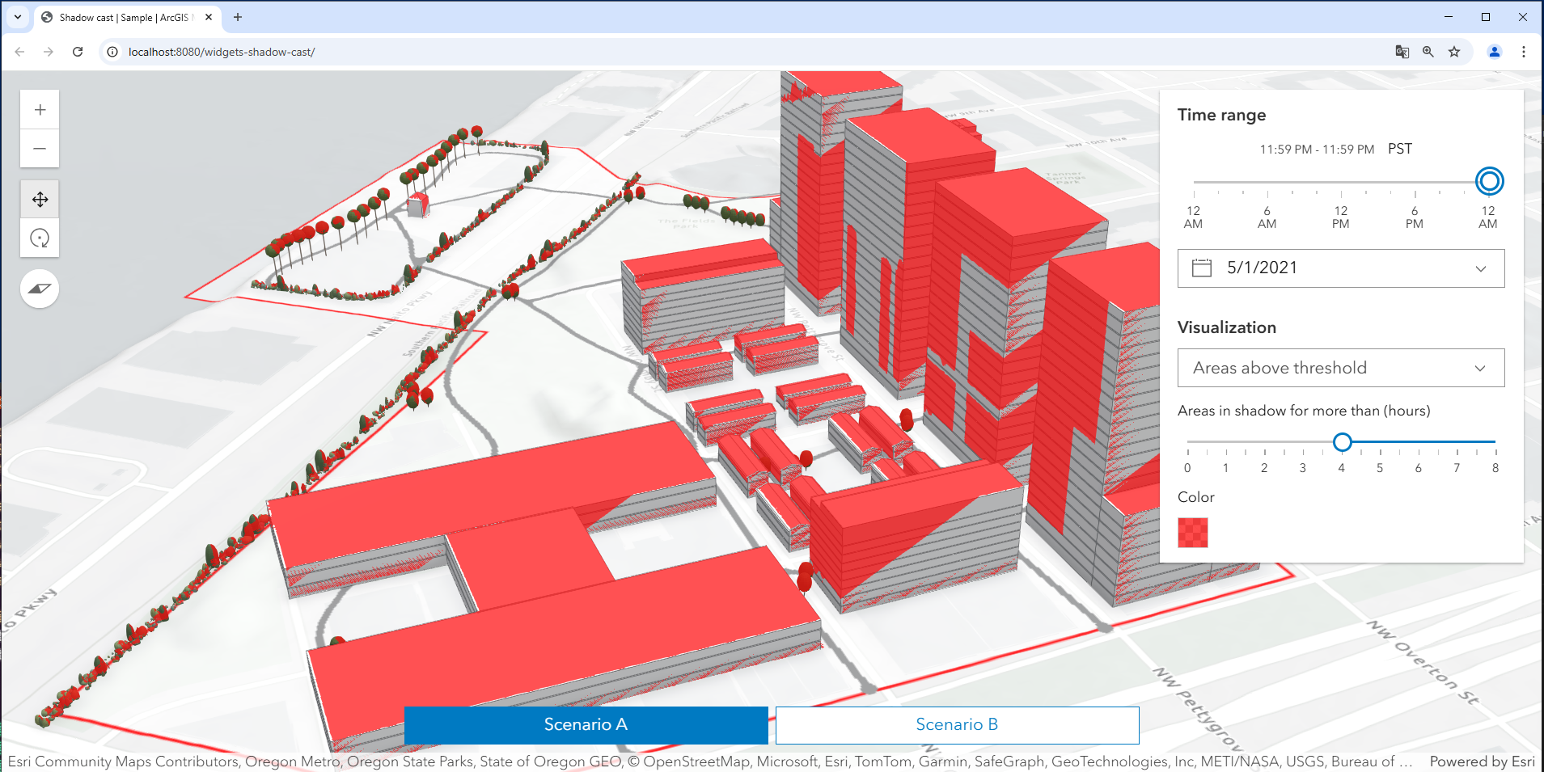
Task: Click the Powered by Esri link
Action: click(1482, 761)
